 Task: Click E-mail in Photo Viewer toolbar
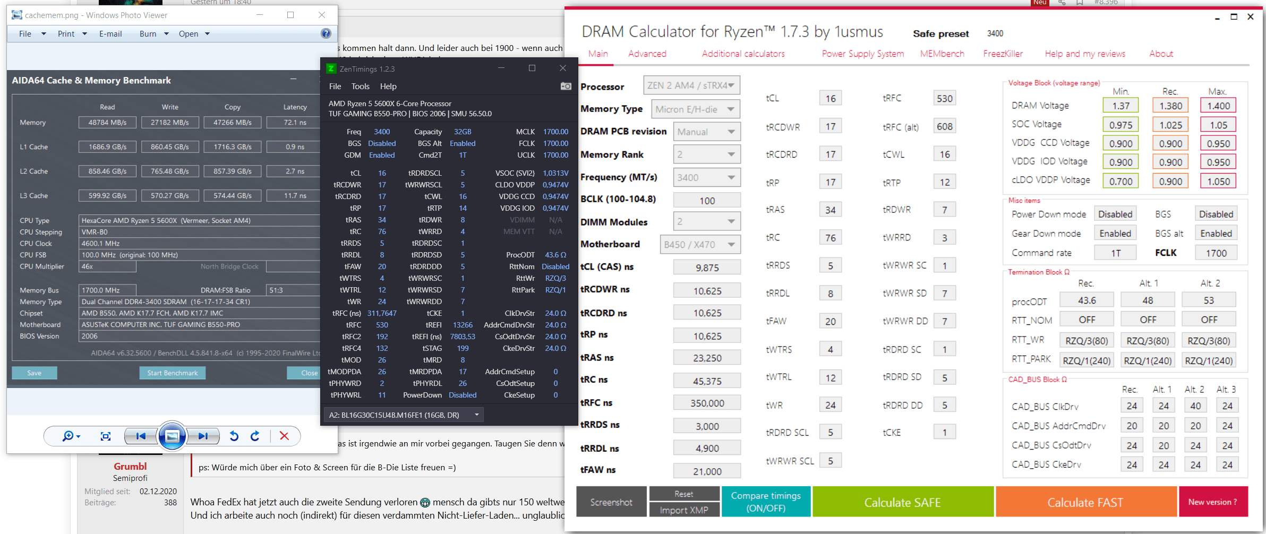point(110,33)
